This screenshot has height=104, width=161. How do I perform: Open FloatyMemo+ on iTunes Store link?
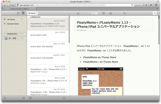(x=100, y=62)
